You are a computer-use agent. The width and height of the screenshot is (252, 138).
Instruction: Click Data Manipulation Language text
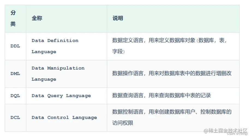coord(58,74)
